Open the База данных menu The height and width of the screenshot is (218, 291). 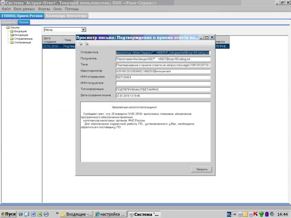point(25,9)
